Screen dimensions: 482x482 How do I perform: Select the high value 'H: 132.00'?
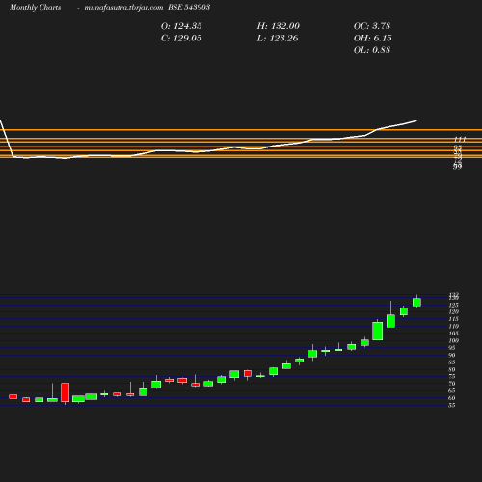[279, 26]
